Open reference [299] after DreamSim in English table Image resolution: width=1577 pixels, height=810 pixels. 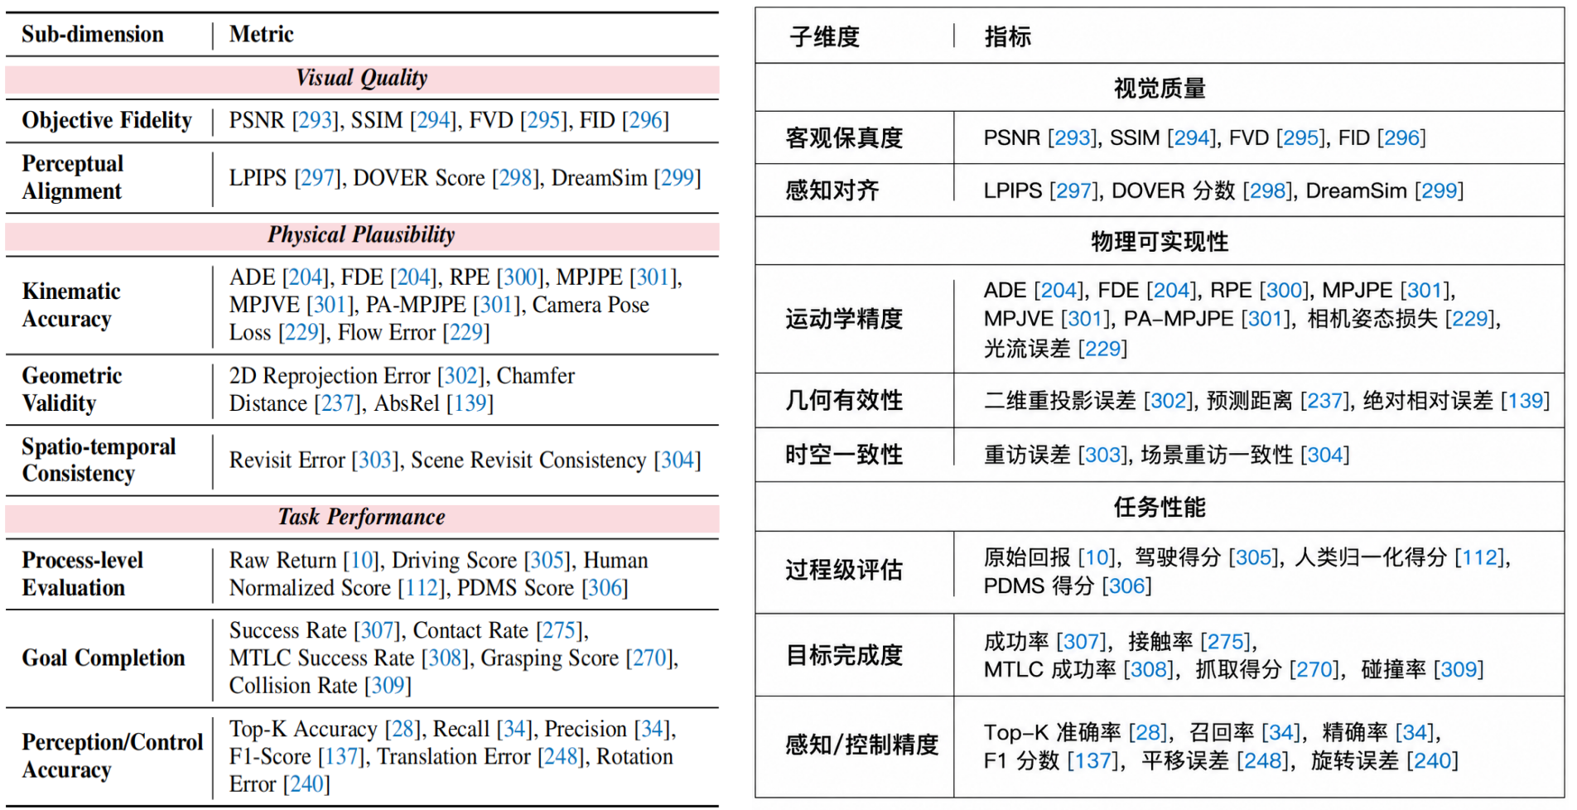point(678,178)
